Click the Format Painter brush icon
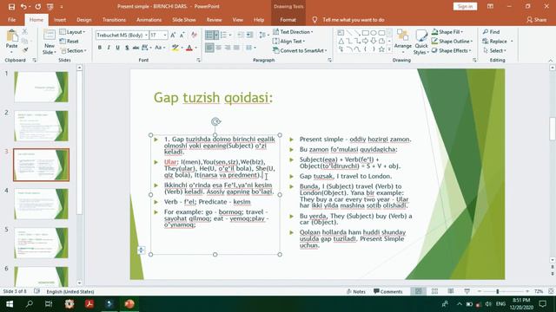The image size is (556, 312). tap(25, 50)
